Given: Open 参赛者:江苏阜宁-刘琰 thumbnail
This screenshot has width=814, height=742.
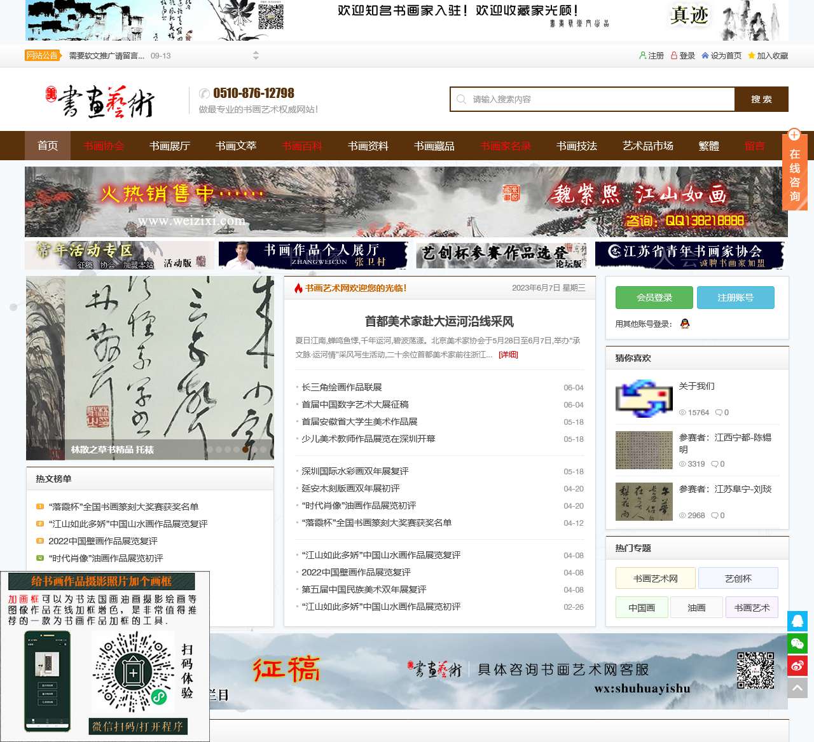Looking at the screenshot, I should [x=644, y=502].
